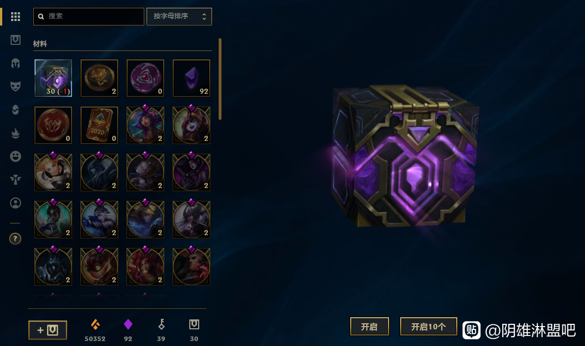
Task: Open the chest category sidebar icon
Action: point(16,39)
